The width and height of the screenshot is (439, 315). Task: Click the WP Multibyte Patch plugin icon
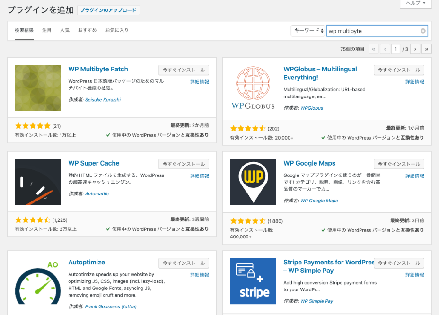pyautogui.click(x=38, y=88)
